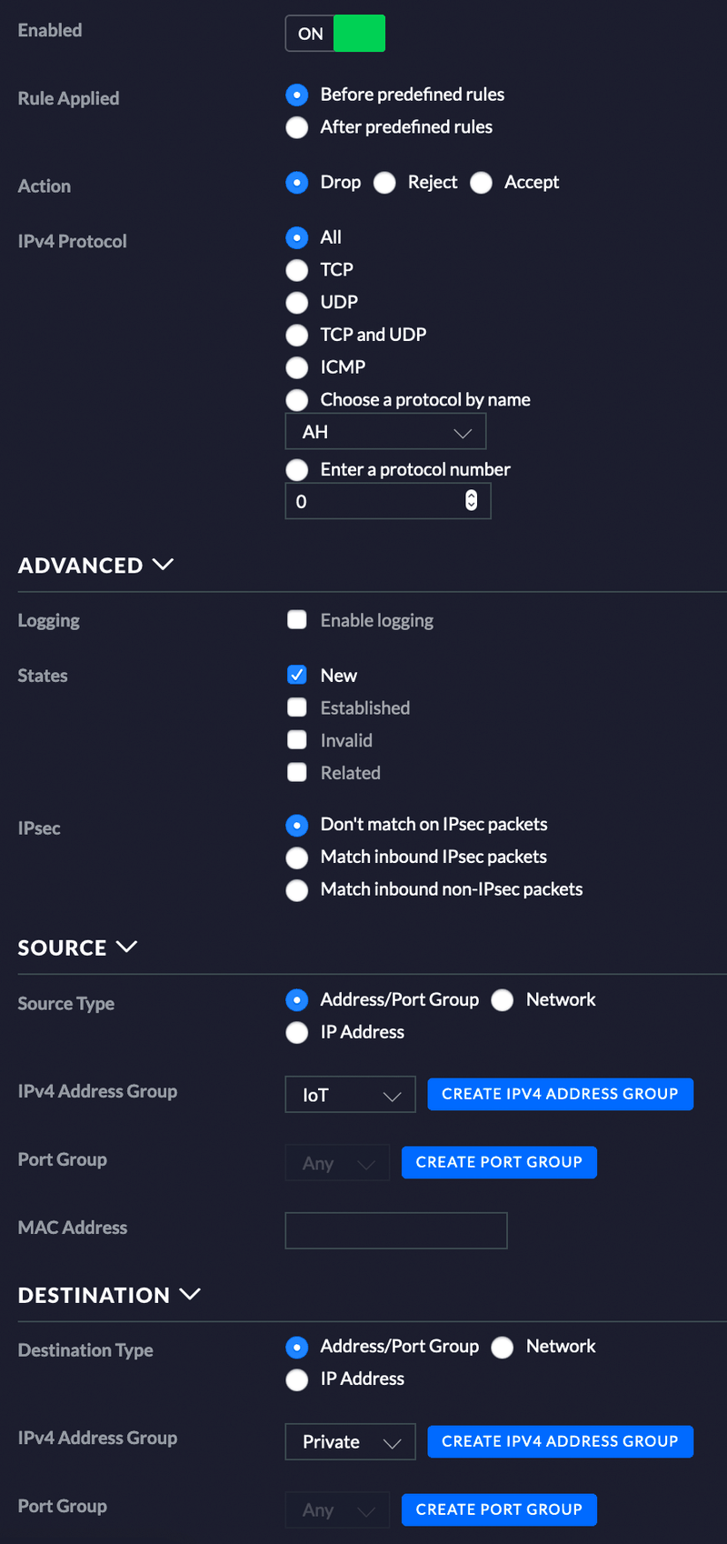The width and height of the screenshot is (727, 1544).
Task: Choose the Reject action
Action: tap(385, 183)
